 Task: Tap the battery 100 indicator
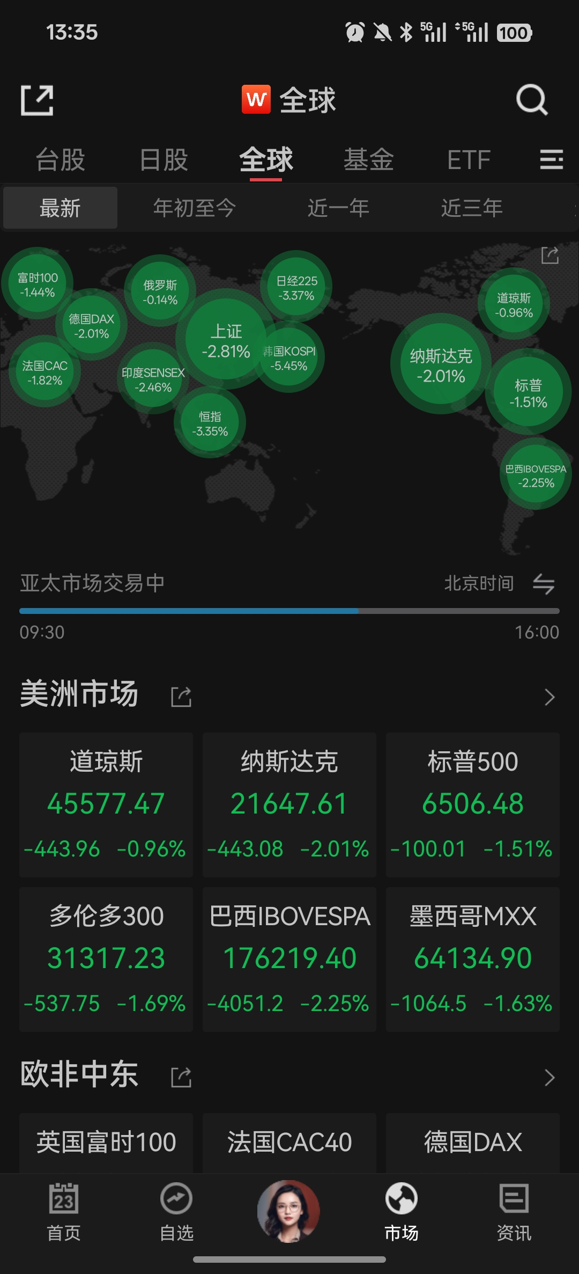(514, 33)
